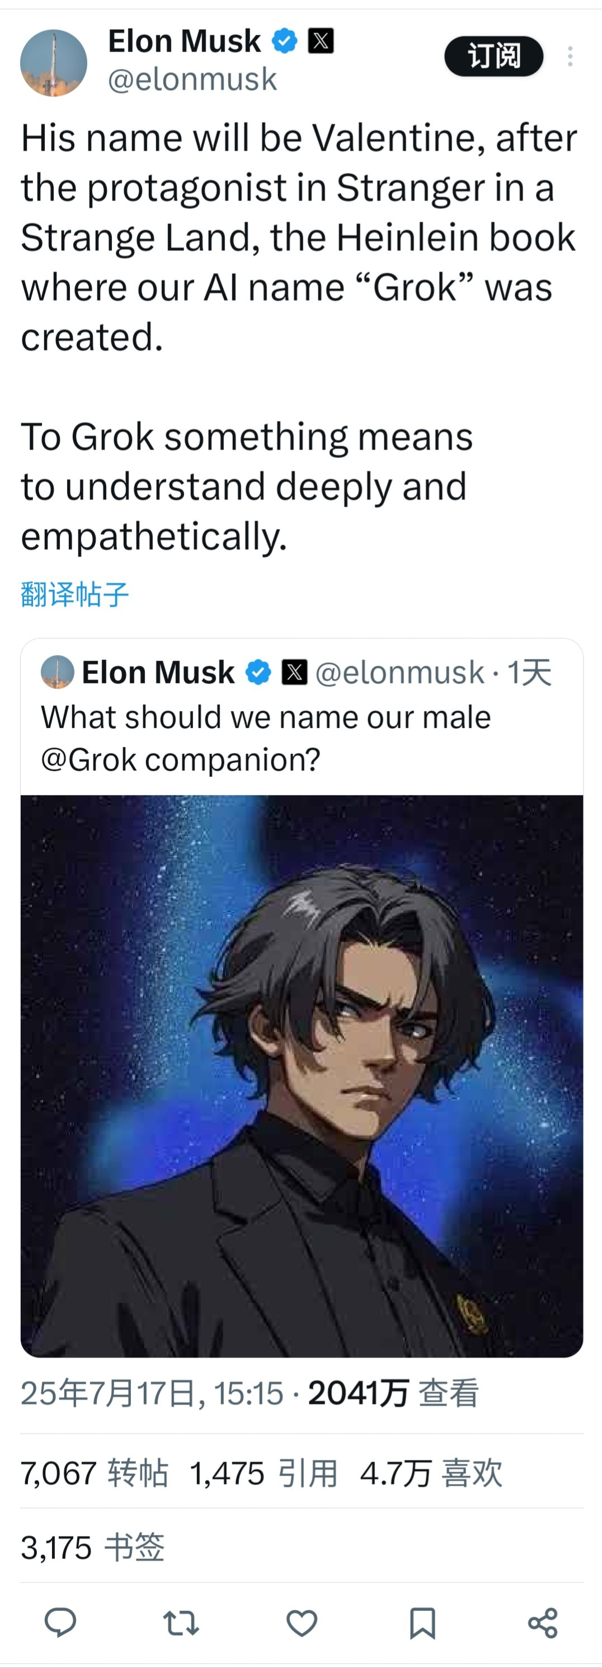The height and width of the screenshot is (1668, 602).
Task: View the 4.7万 喜欢 likes list
Action: 431,1473
